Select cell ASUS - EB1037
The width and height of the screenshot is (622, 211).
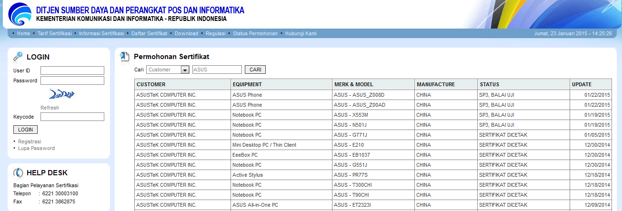(373, 155)
